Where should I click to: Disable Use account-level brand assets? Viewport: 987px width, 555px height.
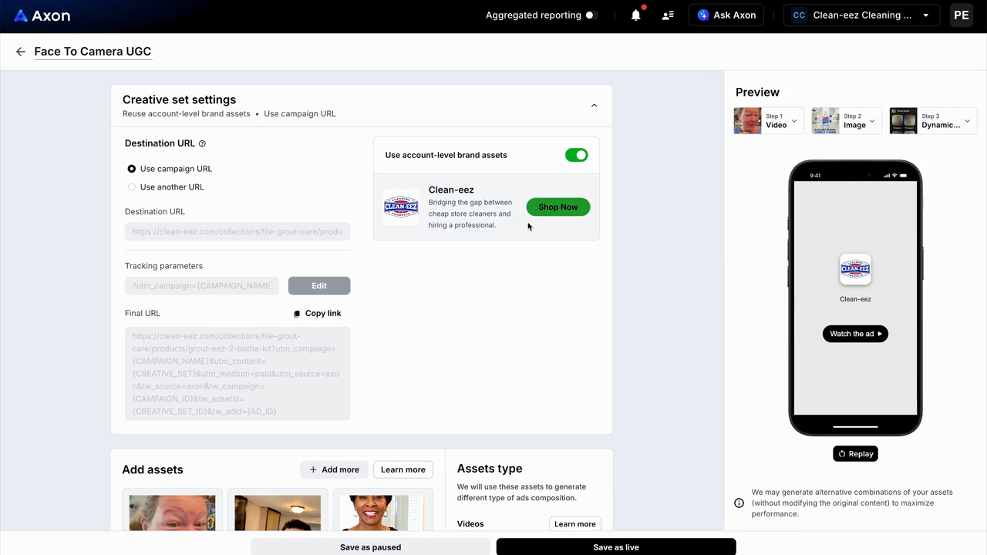576,155
